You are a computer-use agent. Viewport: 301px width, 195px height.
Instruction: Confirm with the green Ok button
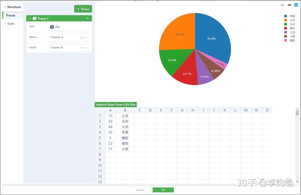[x=163, y=190]
